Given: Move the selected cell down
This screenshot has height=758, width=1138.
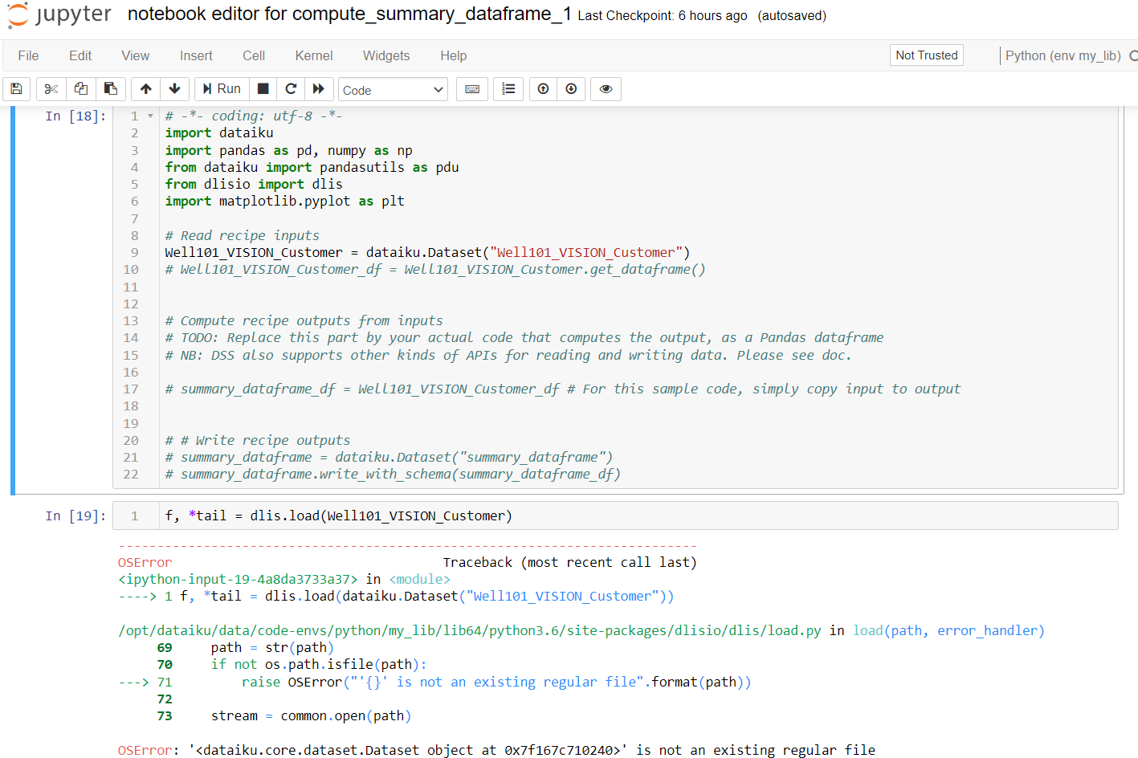Looking at the screenshot, I should 174,89.
